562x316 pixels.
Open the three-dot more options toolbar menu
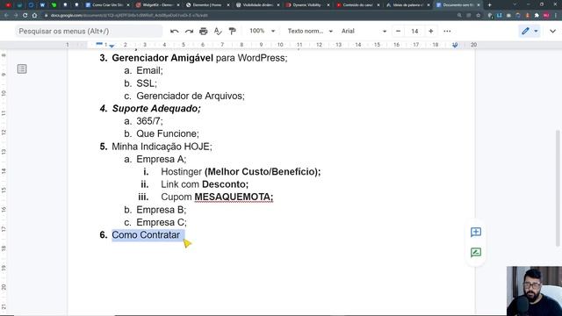[447, 32]
